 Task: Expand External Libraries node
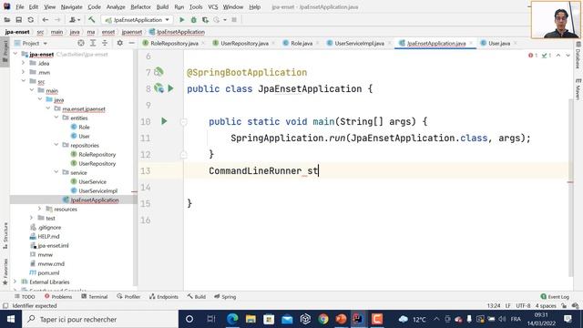click(15, 282)
